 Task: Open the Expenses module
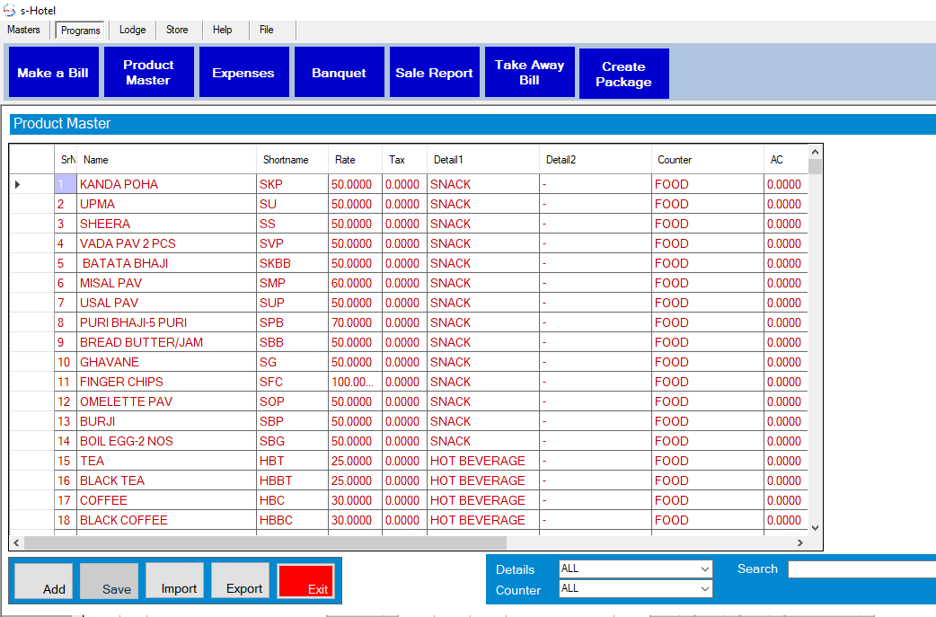pos(243,73)
